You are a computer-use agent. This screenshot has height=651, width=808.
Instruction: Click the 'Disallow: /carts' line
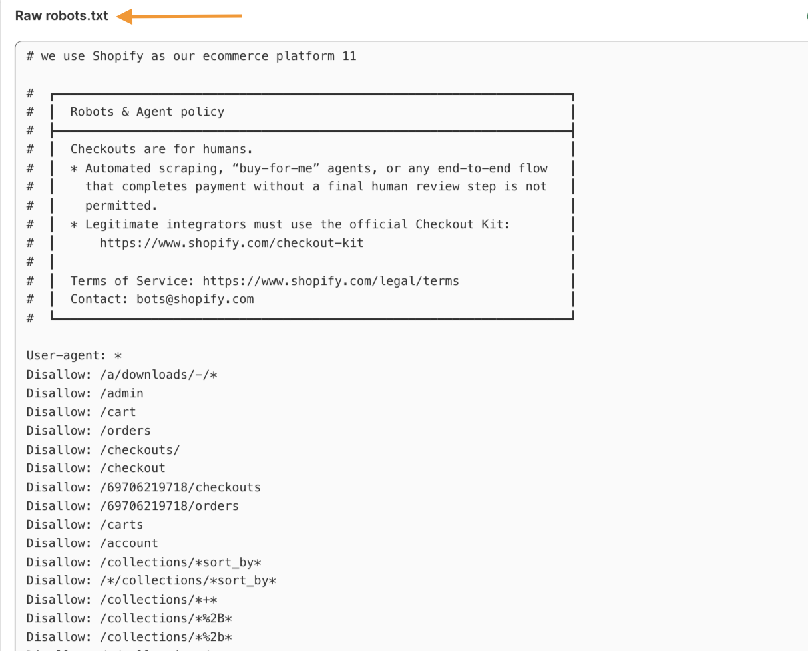[85, 525]
